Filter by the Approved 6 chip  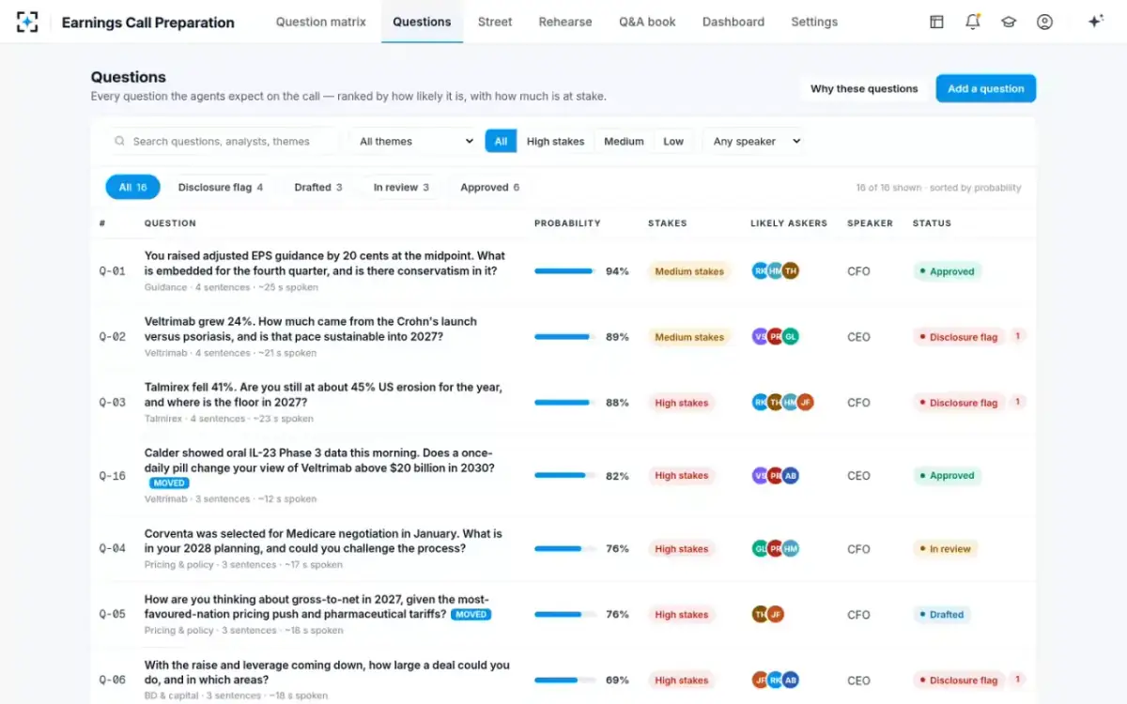(490, 187)
